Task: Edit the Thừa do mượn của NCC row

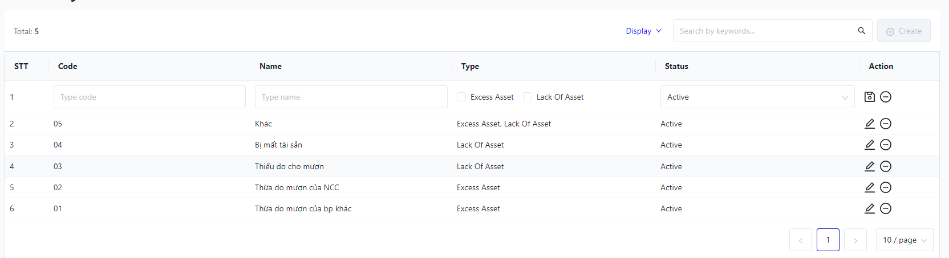Action: tap(869, 187)
